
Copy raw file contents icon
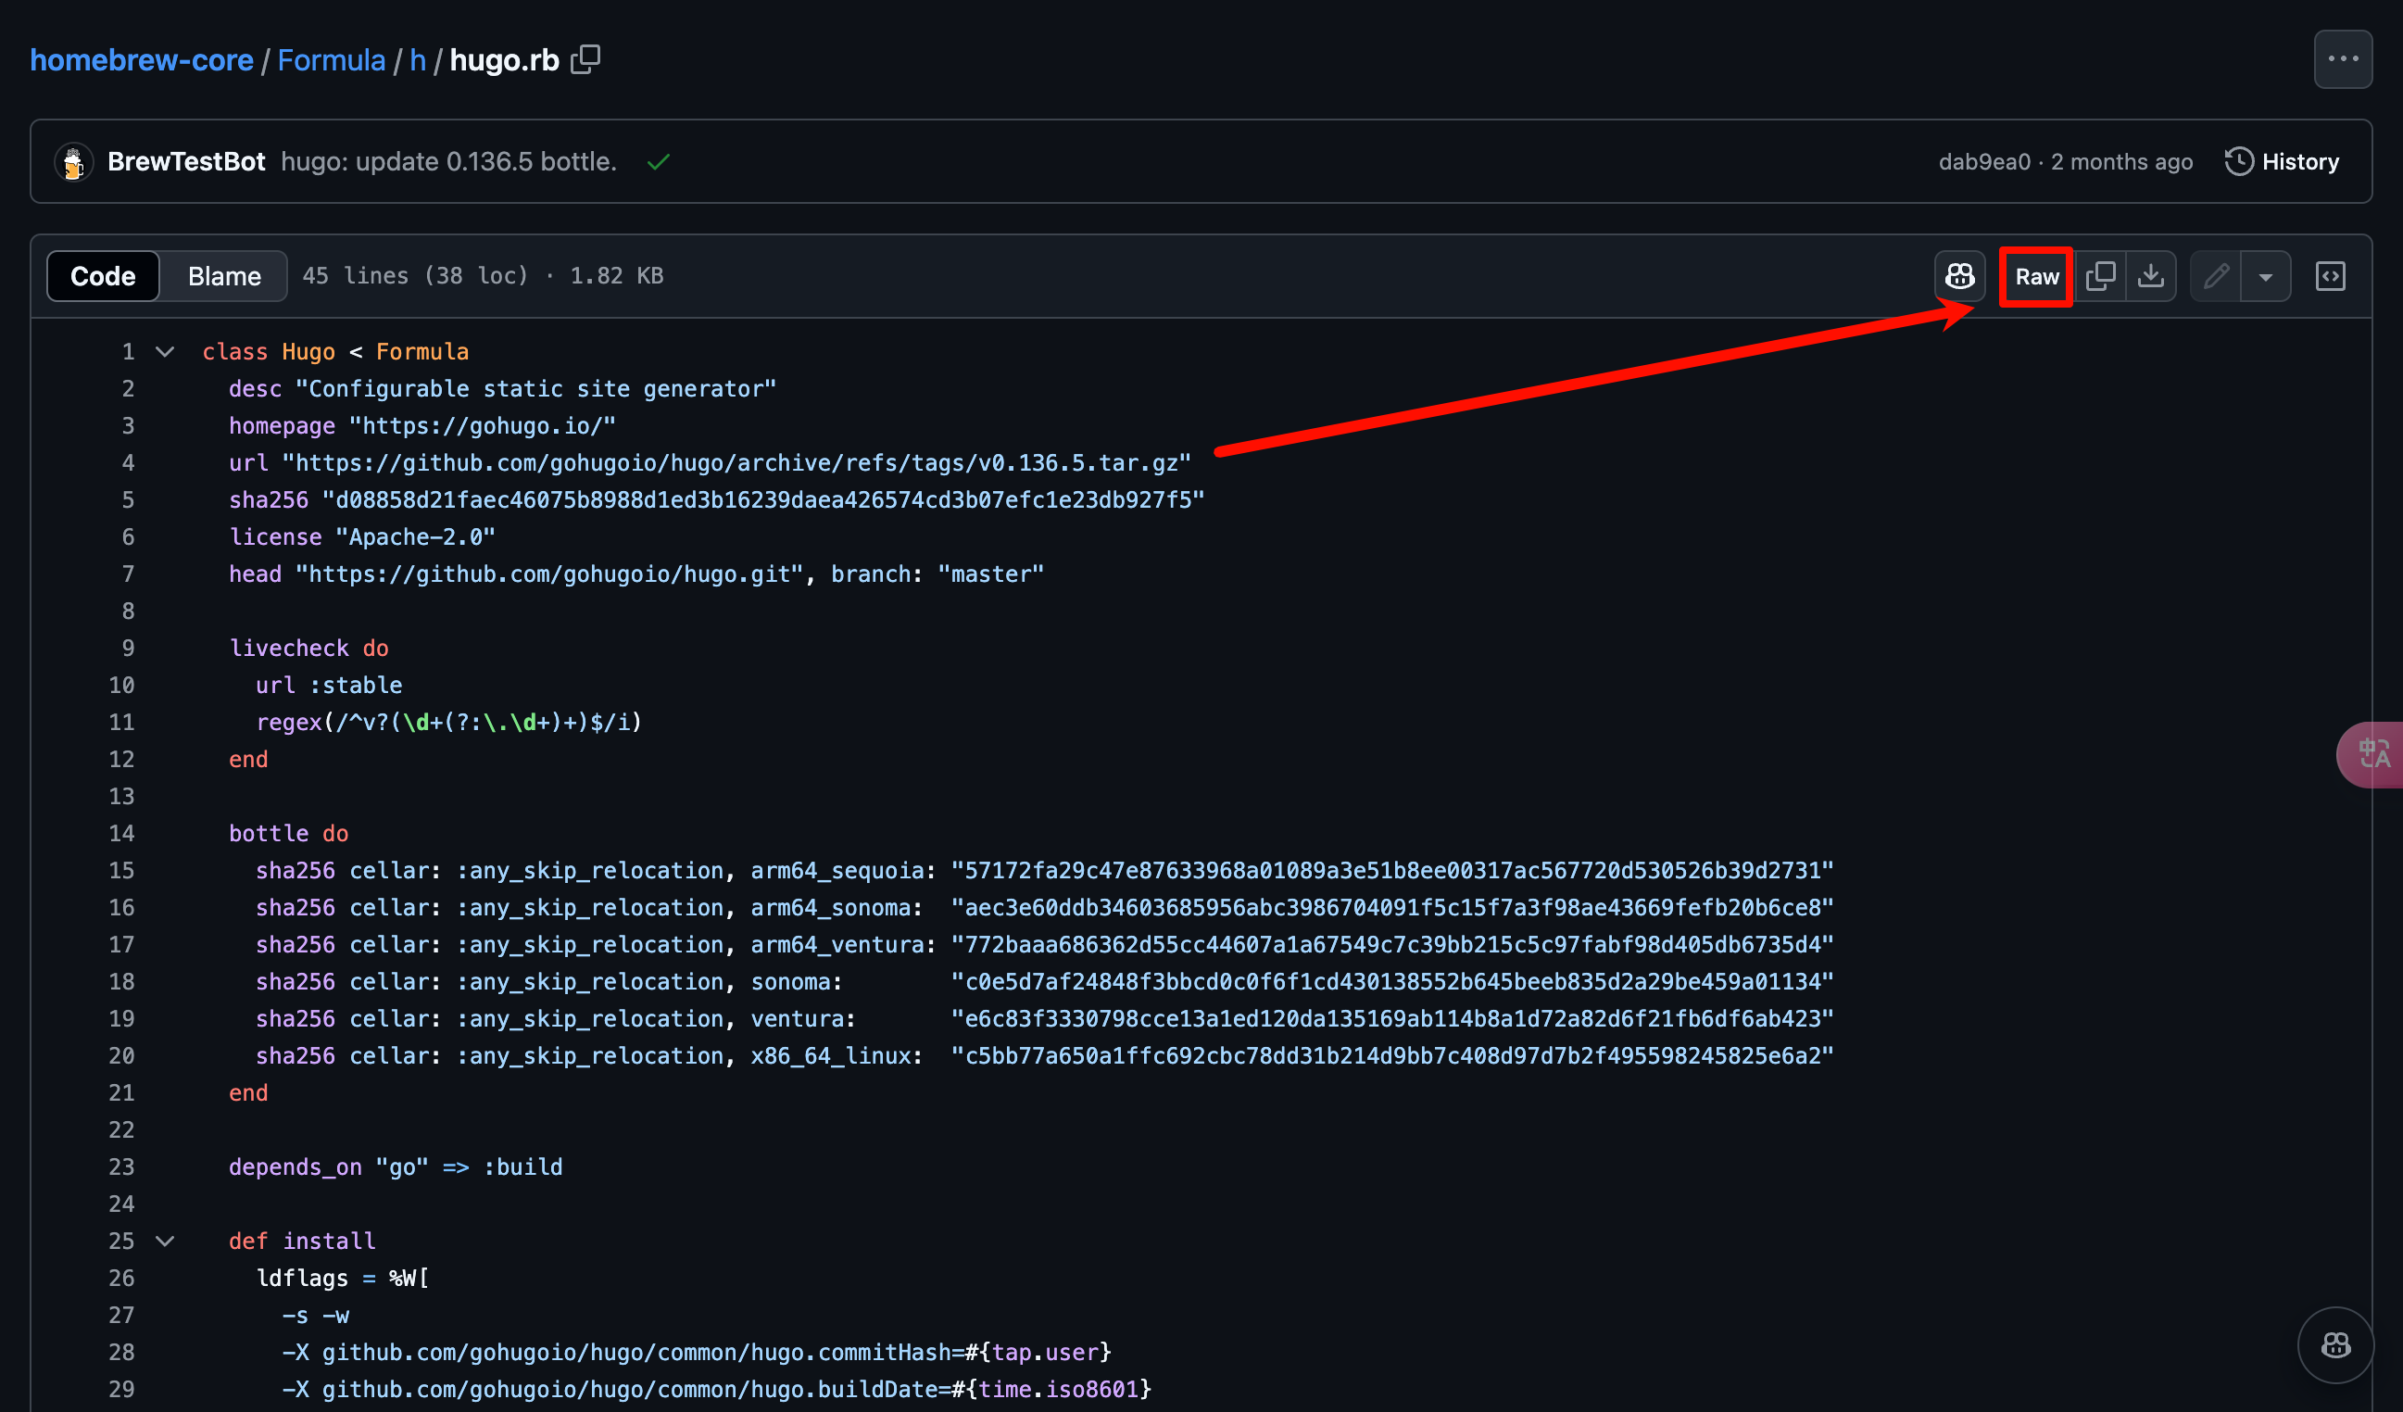[x=2100, y=276]
